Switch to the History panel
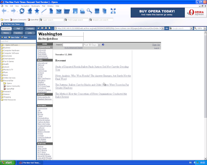 coord(6,33)
